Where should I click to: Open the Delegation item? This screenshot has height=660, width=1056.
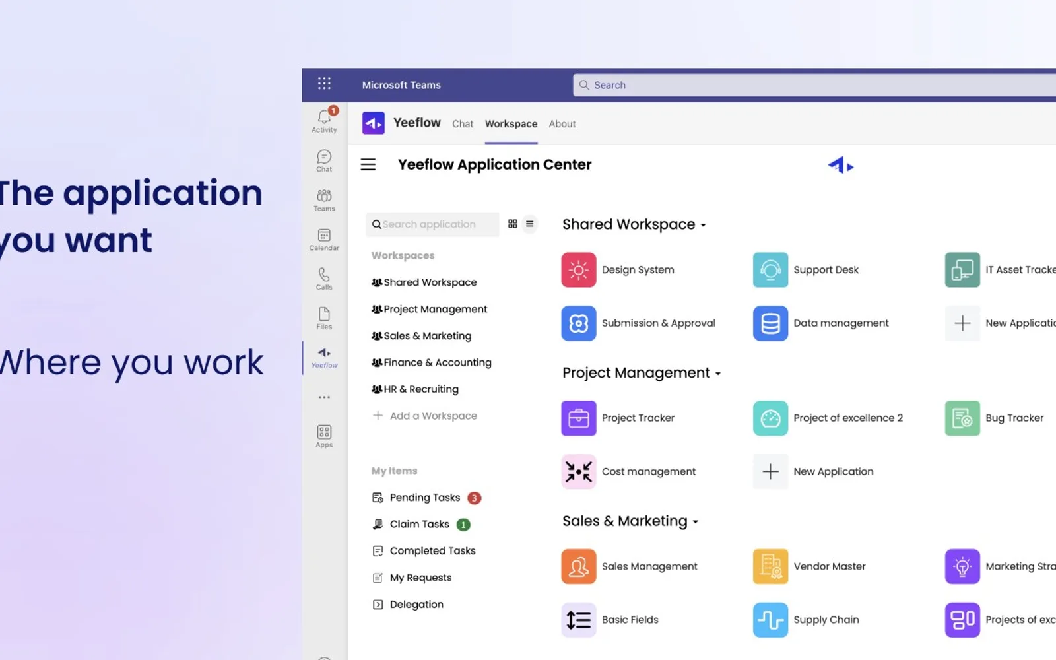tap(408, 605)
